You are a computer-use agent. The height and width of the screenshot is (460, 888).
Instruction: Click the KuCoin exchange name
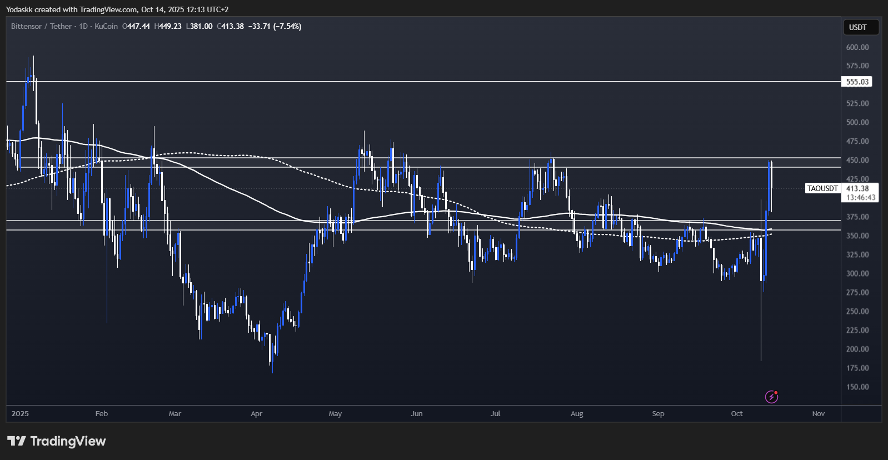pos(106,26)
